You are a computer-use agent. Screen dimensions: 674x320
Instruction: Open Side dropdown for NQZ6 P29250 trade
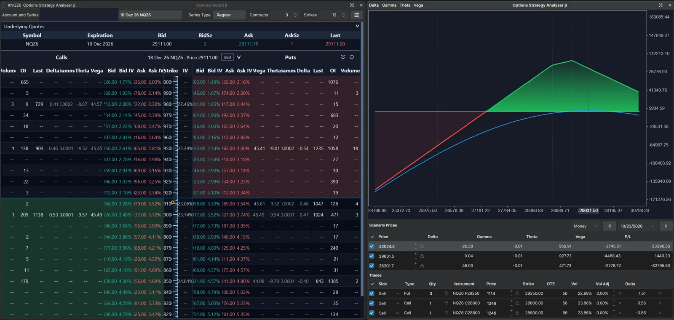coord(397,293)
